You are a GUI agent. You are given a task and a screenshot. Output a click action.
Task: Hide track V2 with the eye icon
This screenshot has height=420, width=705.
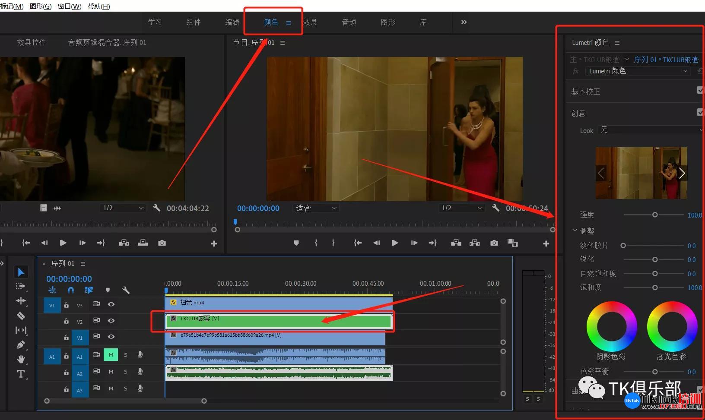pos(111,321)
